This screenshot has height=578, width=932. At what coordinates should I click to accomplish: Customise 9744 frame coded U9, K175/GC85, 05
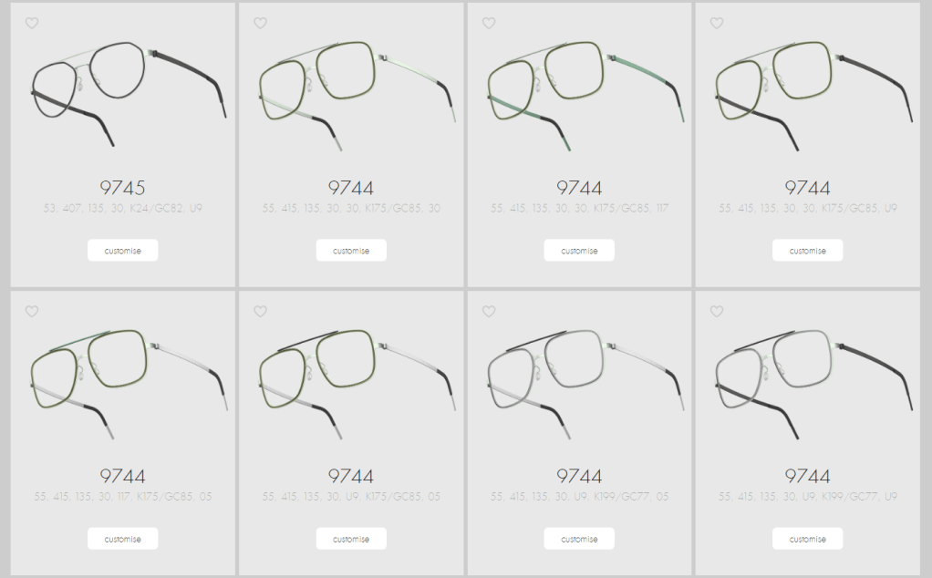(x=351, y=538)
